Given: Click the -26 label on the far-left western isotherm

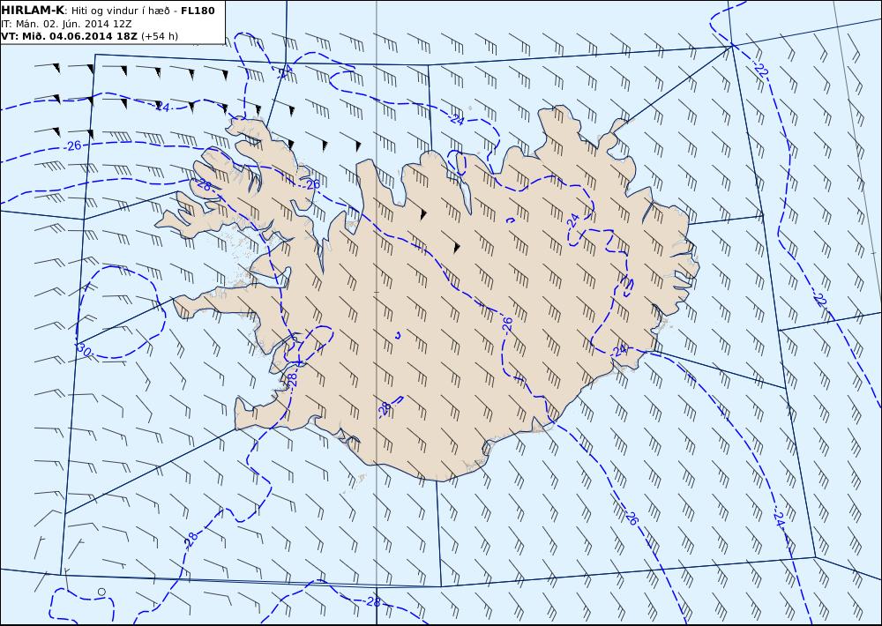Looking at the screenshot, I should point(72,145).
